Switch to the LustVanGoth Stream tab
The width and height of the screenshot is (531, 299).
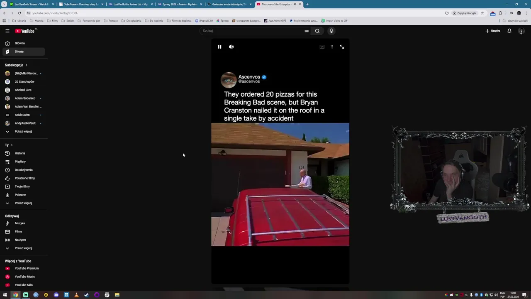coord(32,4)
